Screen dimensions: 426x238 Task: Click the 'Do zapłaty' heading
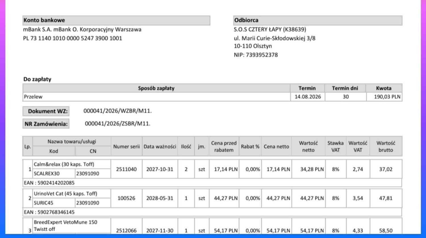pyautogui.click(x=37, y=79)
